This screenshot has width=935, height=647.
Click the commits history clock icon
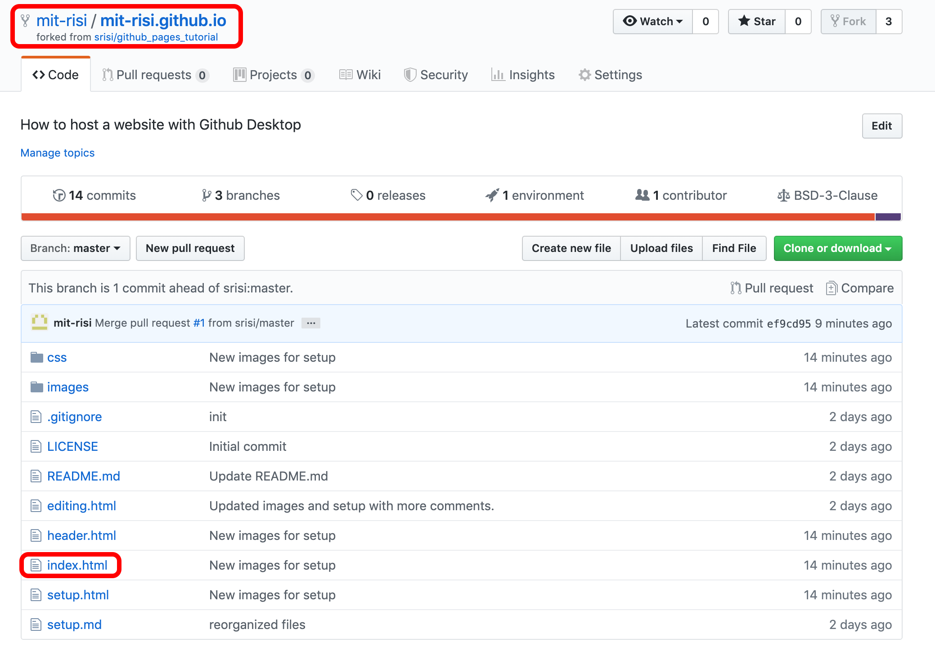pos(59,195)
